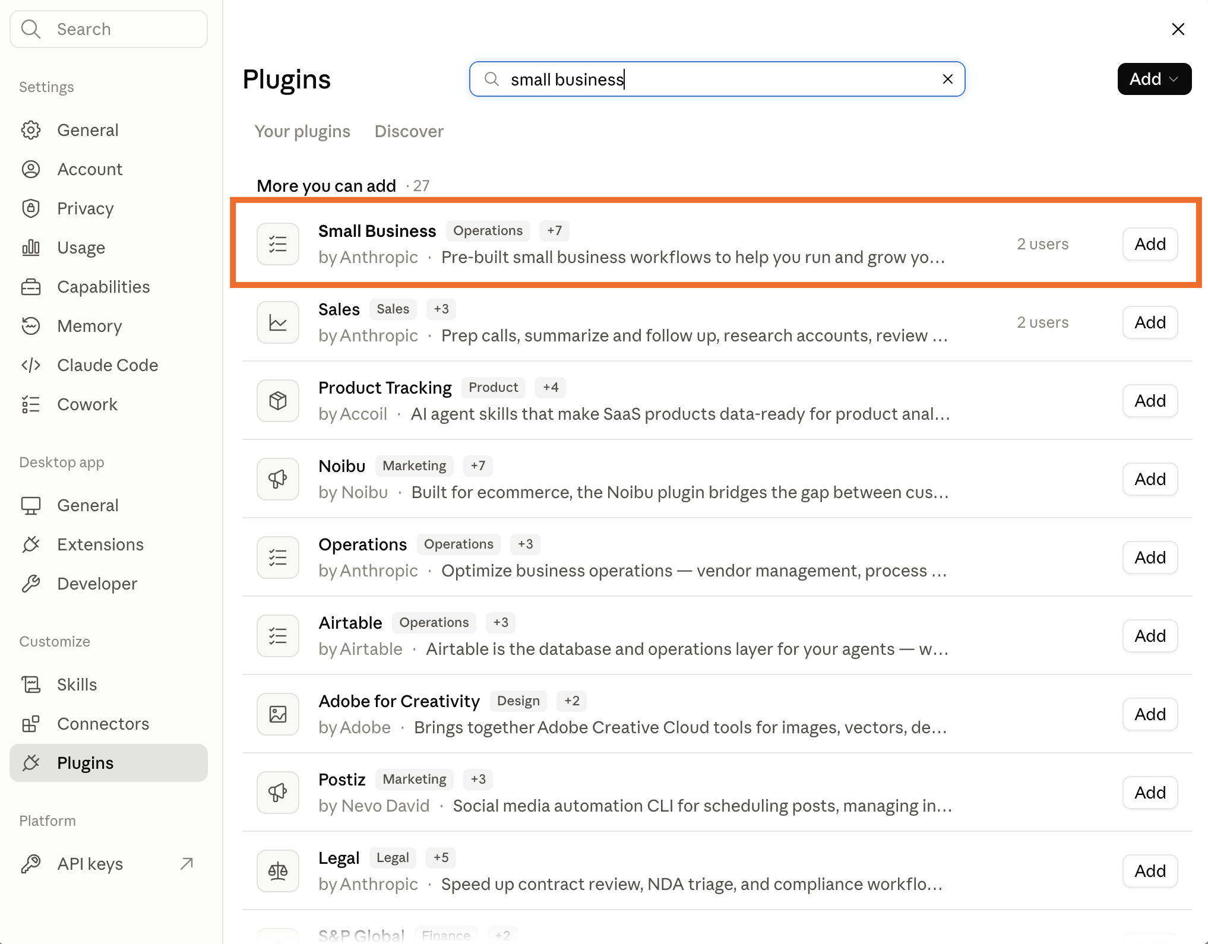Expand the +2 tags on Adobe for Creativity
Image resolution: width=1208 pixels, height=944 pixels.
coord(572,701)
